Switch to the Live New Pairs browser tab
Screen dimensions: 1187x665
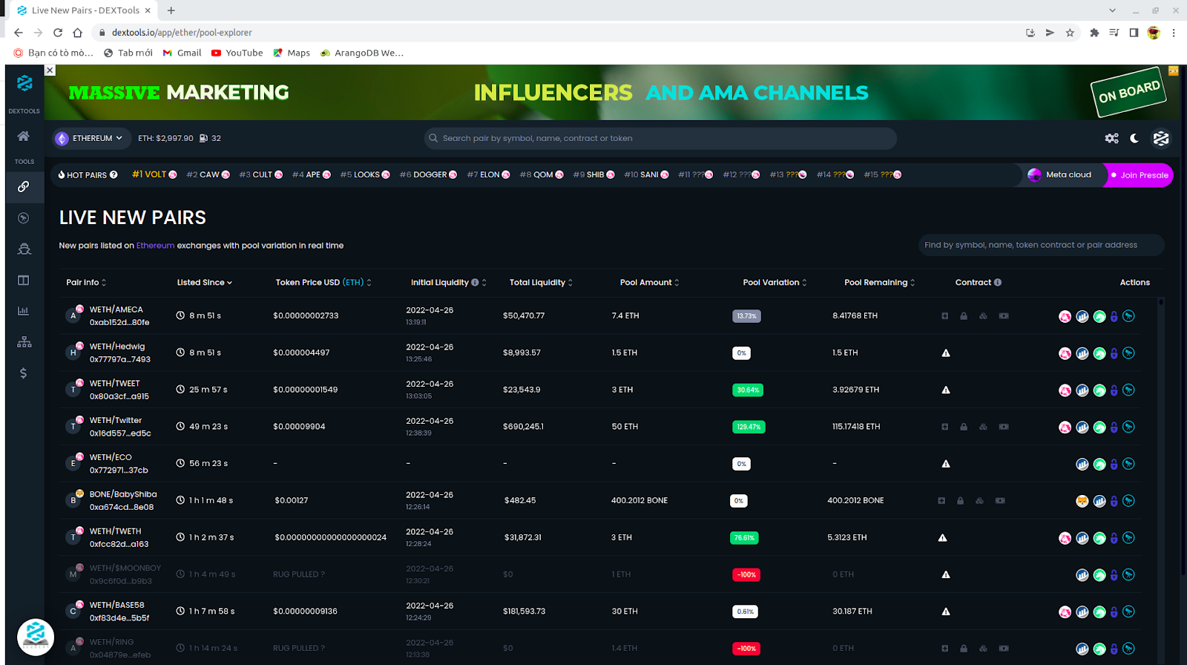pyautogui.click(x=84, y=10)
